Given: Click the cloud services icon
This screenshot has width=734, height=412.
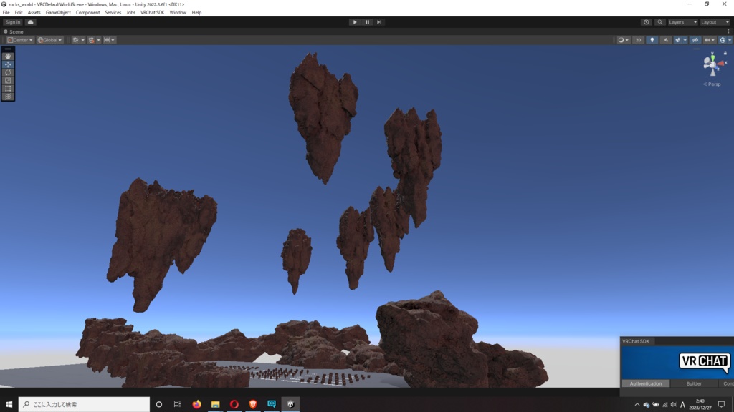Looking at the screenshot, I should click(x=30, y=22).
